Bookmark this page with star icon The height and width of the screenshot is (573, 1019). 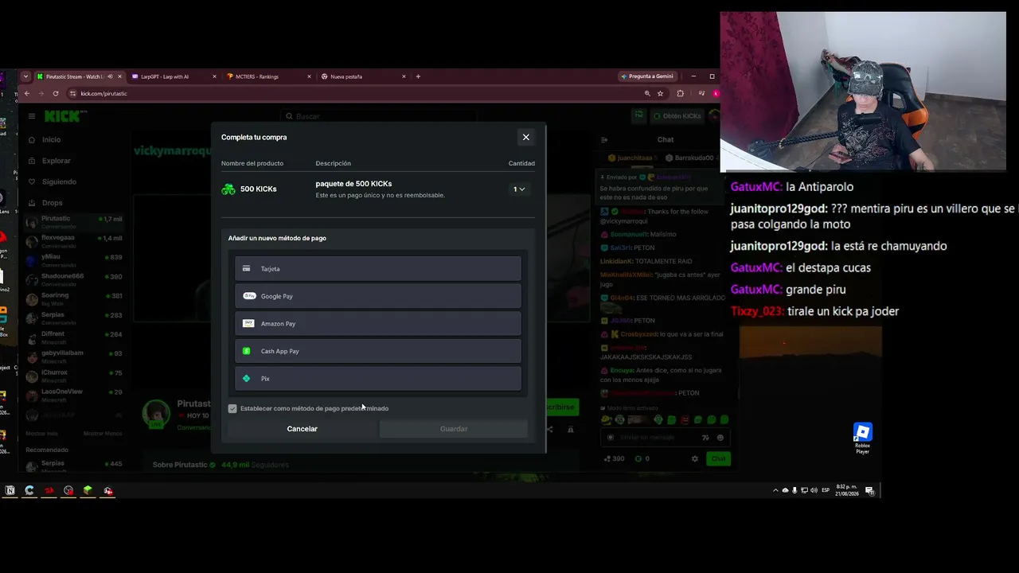tap(661, 94)
